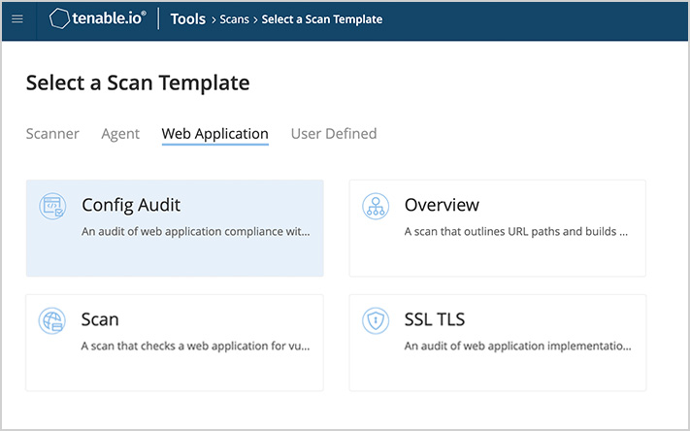
Task: Pick the Overview template title
Action: tap(442, 205)
